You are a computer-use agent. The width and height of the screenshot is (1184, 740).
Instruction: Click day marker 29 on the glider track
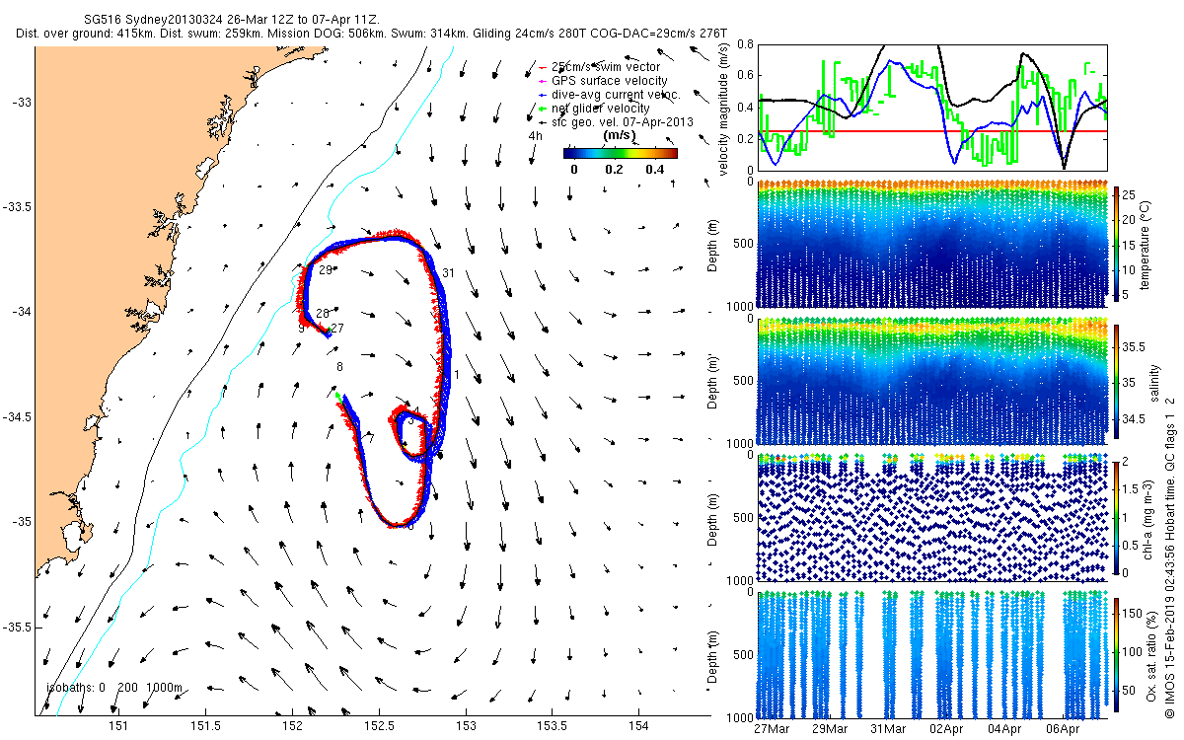pyautogui.click(x=323, y=270)
